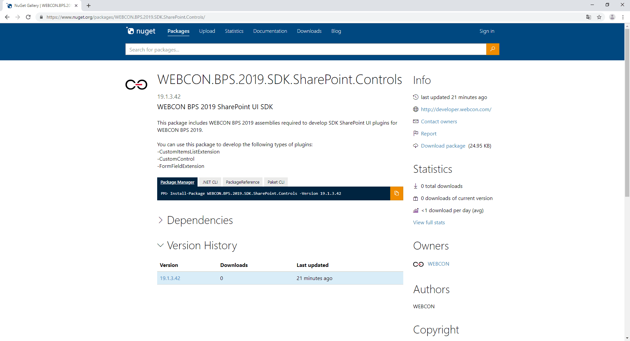This screenshot has height=341, width=630.
Task: Click the orange search magnifier button
Action: click(493, 49)
